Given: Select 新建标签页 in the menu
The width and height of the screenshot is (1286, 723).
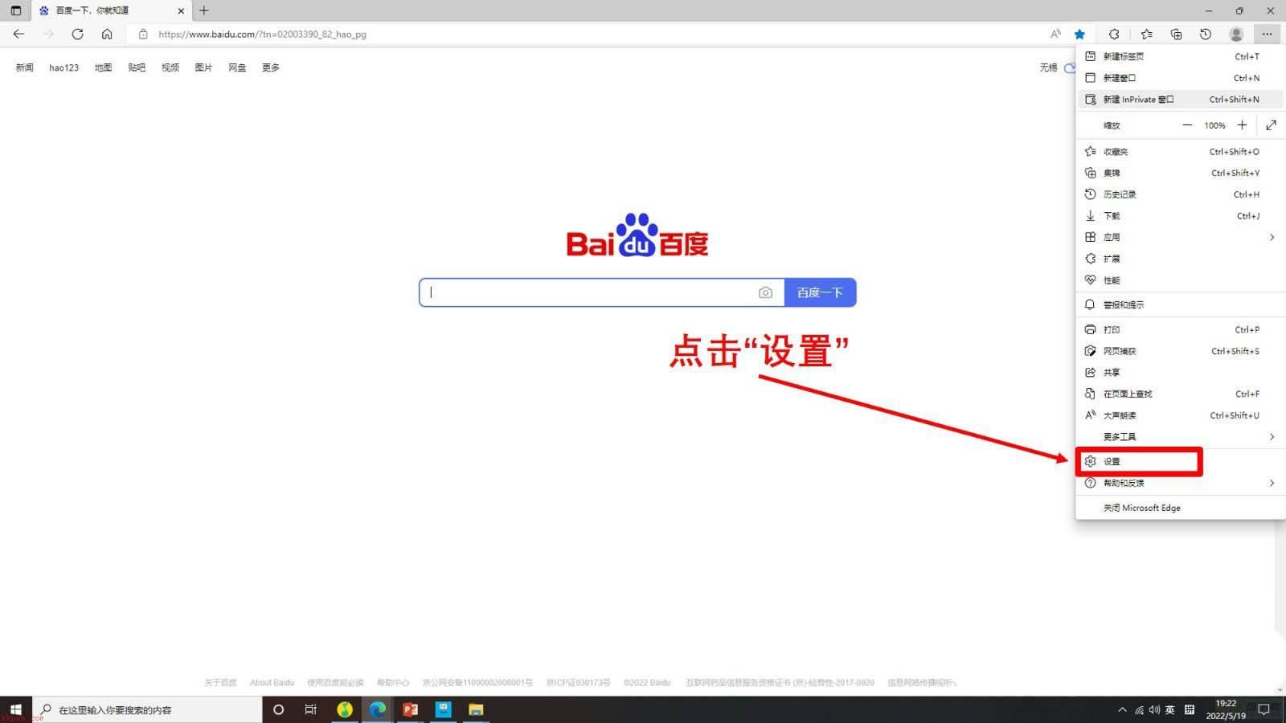Looking at the screenshot, I should tap(1180, 56).
